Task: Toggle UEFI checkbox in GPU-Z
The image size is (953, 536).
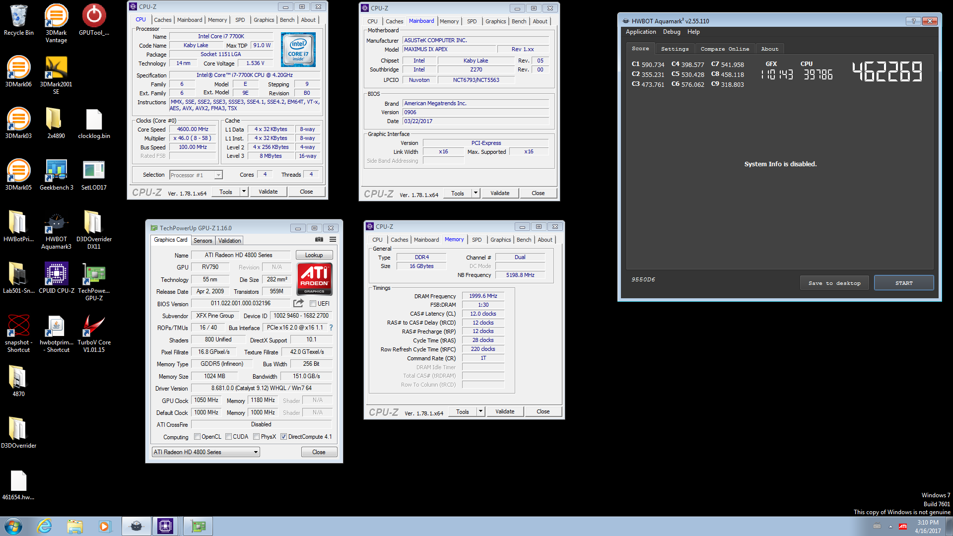Action: (313, 304)
